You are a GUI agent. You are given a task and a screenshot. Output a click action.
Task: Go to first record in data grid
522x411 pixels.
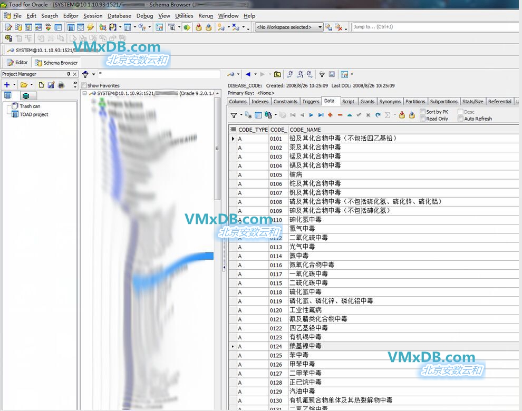coord(293,115)
